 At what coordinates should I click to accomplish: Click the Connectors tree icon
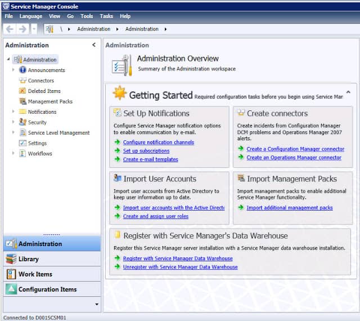(x=22, y=80)
